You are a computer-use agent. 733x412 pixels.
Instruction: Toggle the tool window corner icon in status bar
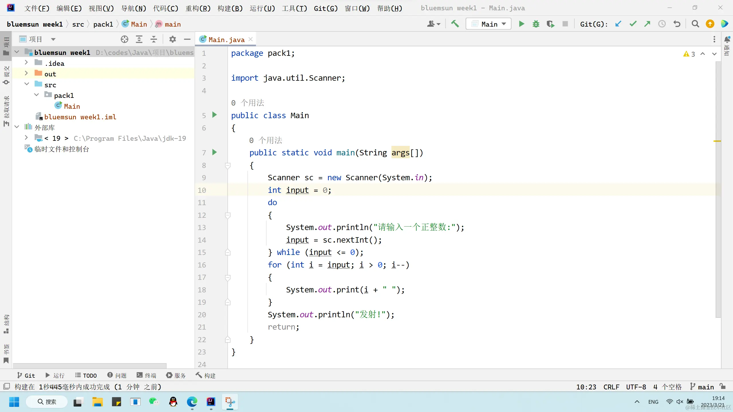pyautogui.click(x=6, y=387)
